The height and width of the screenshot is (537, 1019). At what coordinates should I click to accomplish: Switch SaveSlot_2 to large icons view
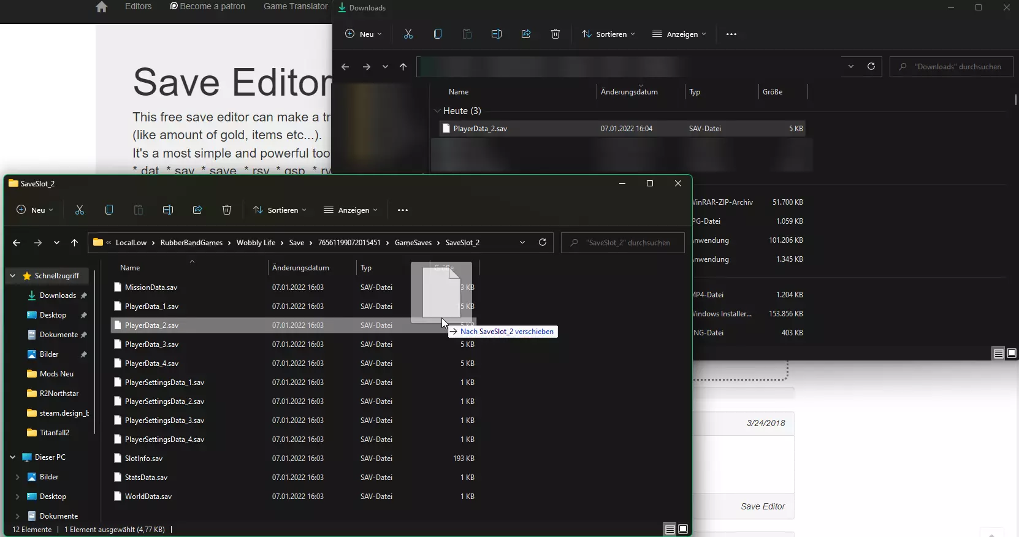(683, 529)
